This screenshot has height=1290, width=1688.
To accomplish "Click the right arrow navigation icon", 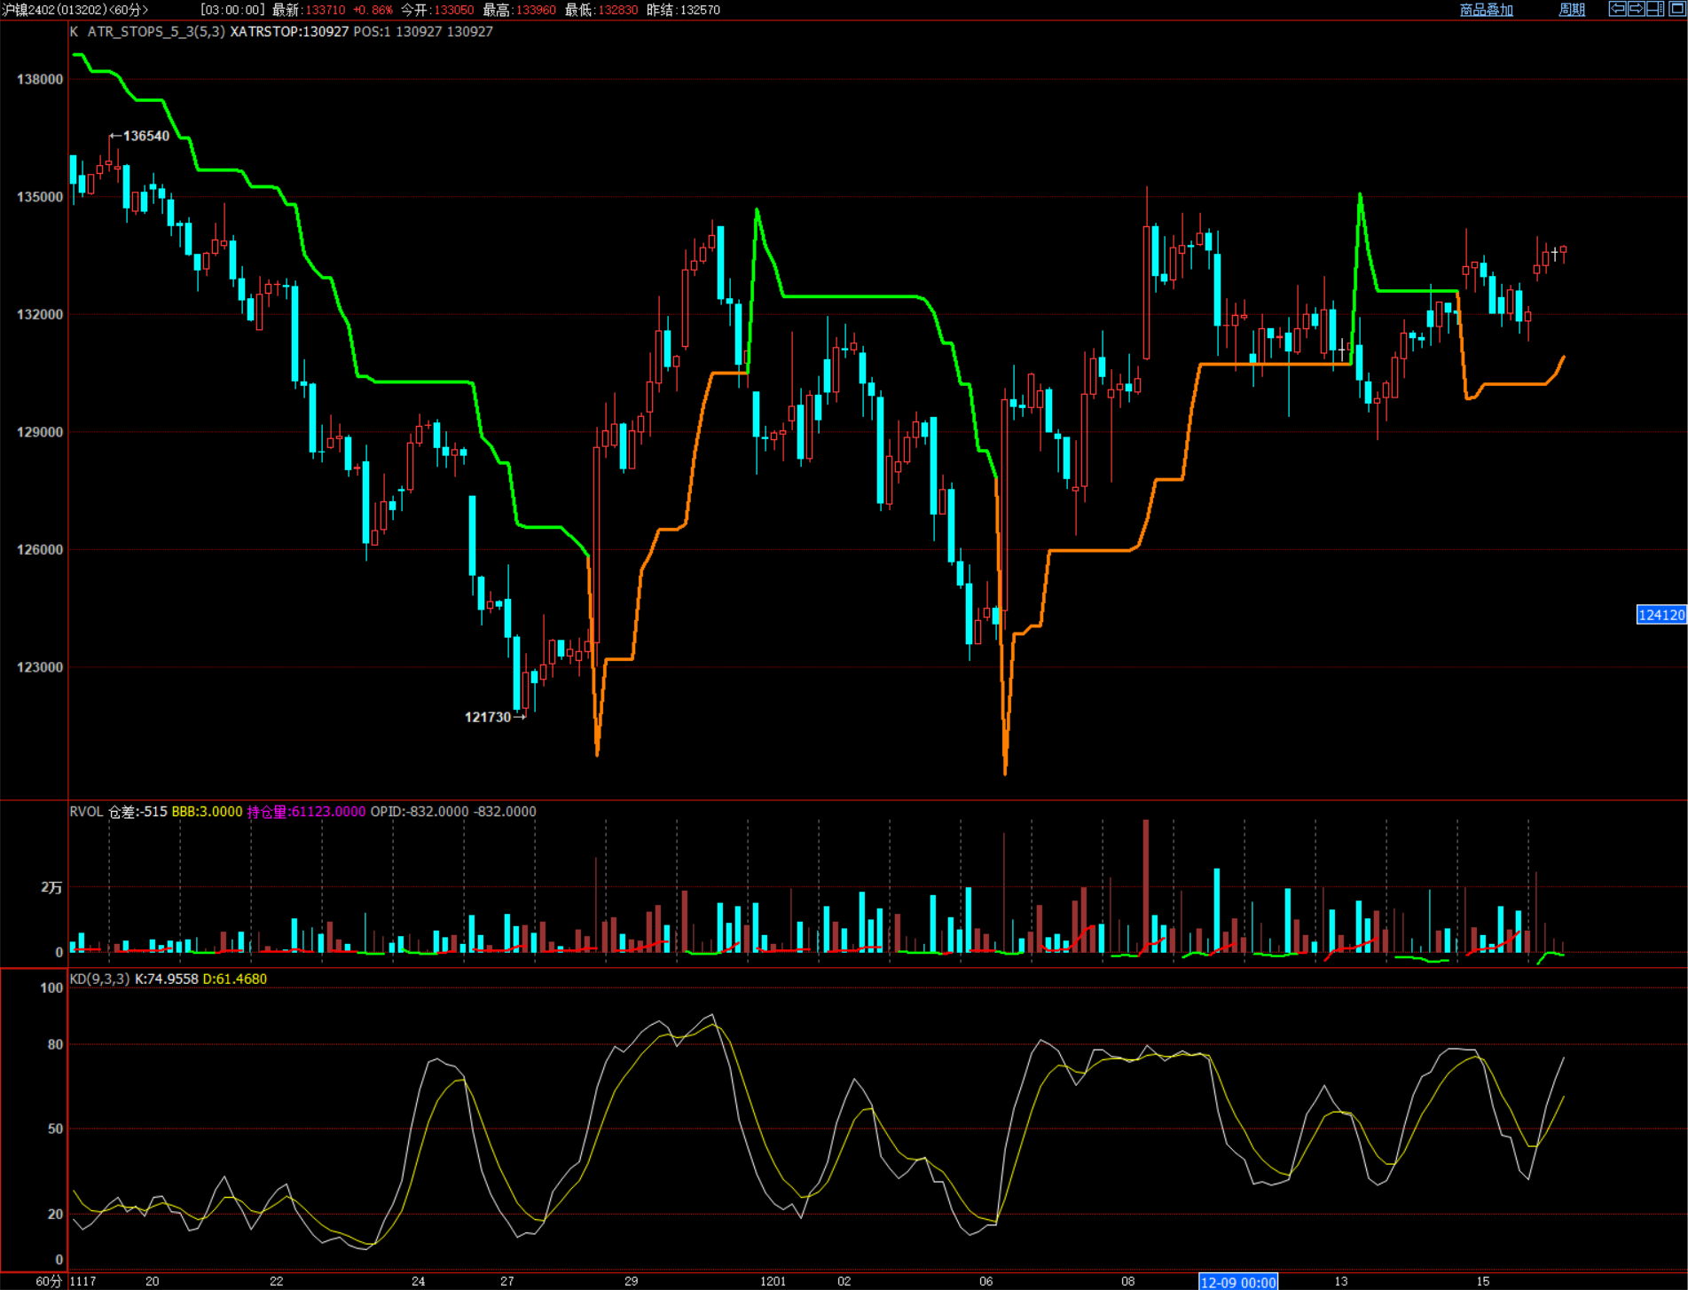I will 1636,9.
